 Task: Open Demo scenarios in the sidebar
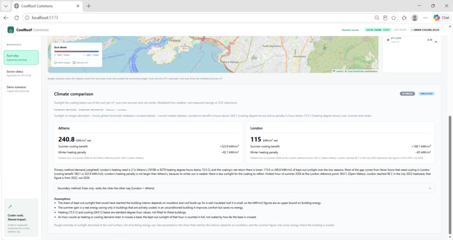pyautogui.click(x=17, y=89)
